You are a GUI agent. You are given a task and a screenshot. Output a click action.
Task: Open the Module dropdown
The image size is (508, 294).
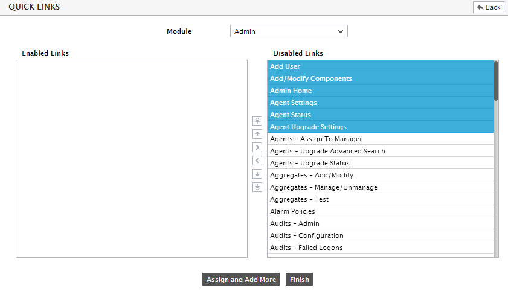point(289,31)
